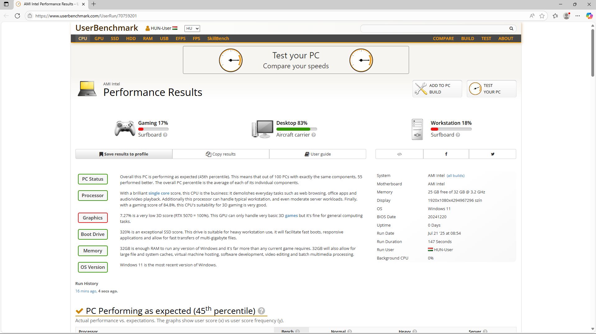Open HUN-User profile link in header
Image resolution: width=596 pixels, height=334 pixels.
coord(161,28)
